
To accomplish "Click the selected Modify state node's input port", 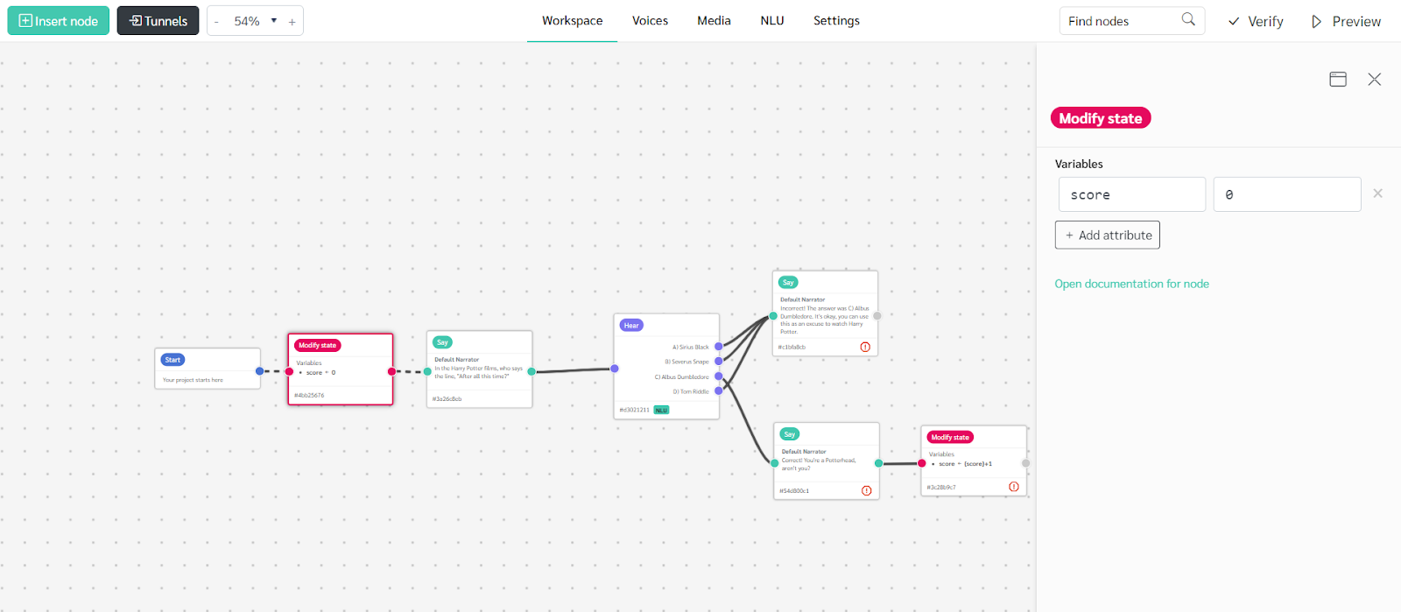I will (289, 371).
